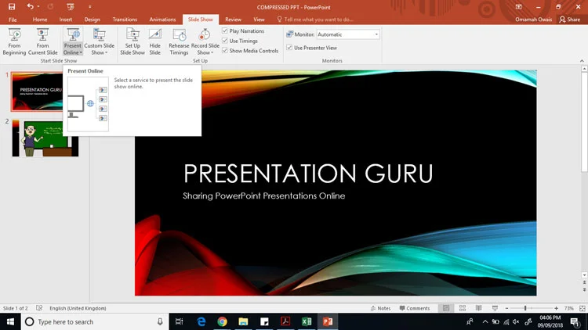Toggle the Play Narrations checkbox
Image resolution: width=588 pixels, height=330 pixels.
(x=225, y=31)
